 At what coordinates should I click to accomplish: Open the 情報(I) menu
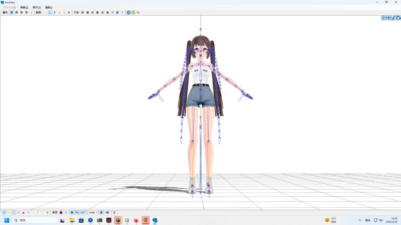coord(49,7)
